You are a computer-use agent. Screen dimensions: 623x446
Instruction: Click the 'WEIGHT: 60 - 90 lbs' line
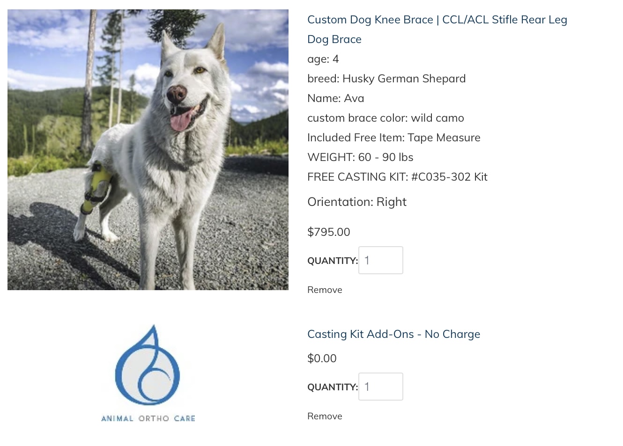[360, 157]
